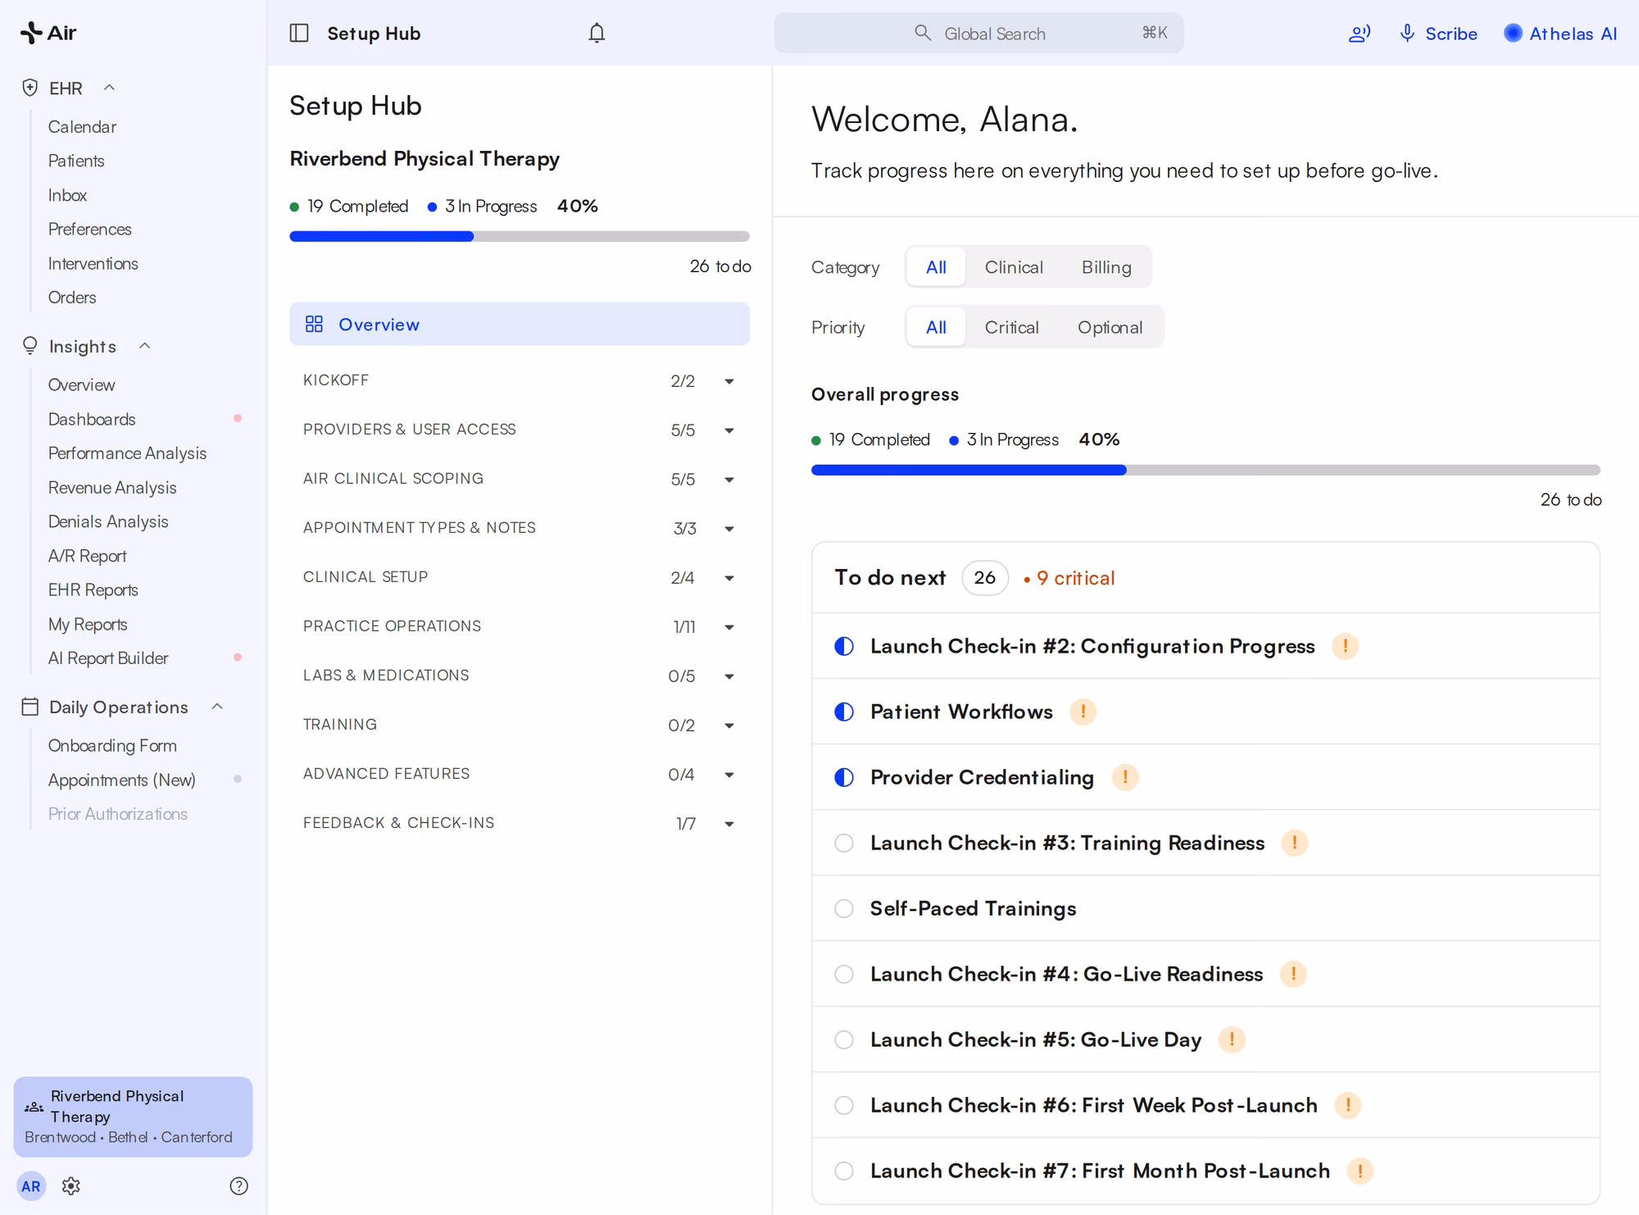Toggle status circle for Launch Check-in #5

click(x=844, y=1040)
